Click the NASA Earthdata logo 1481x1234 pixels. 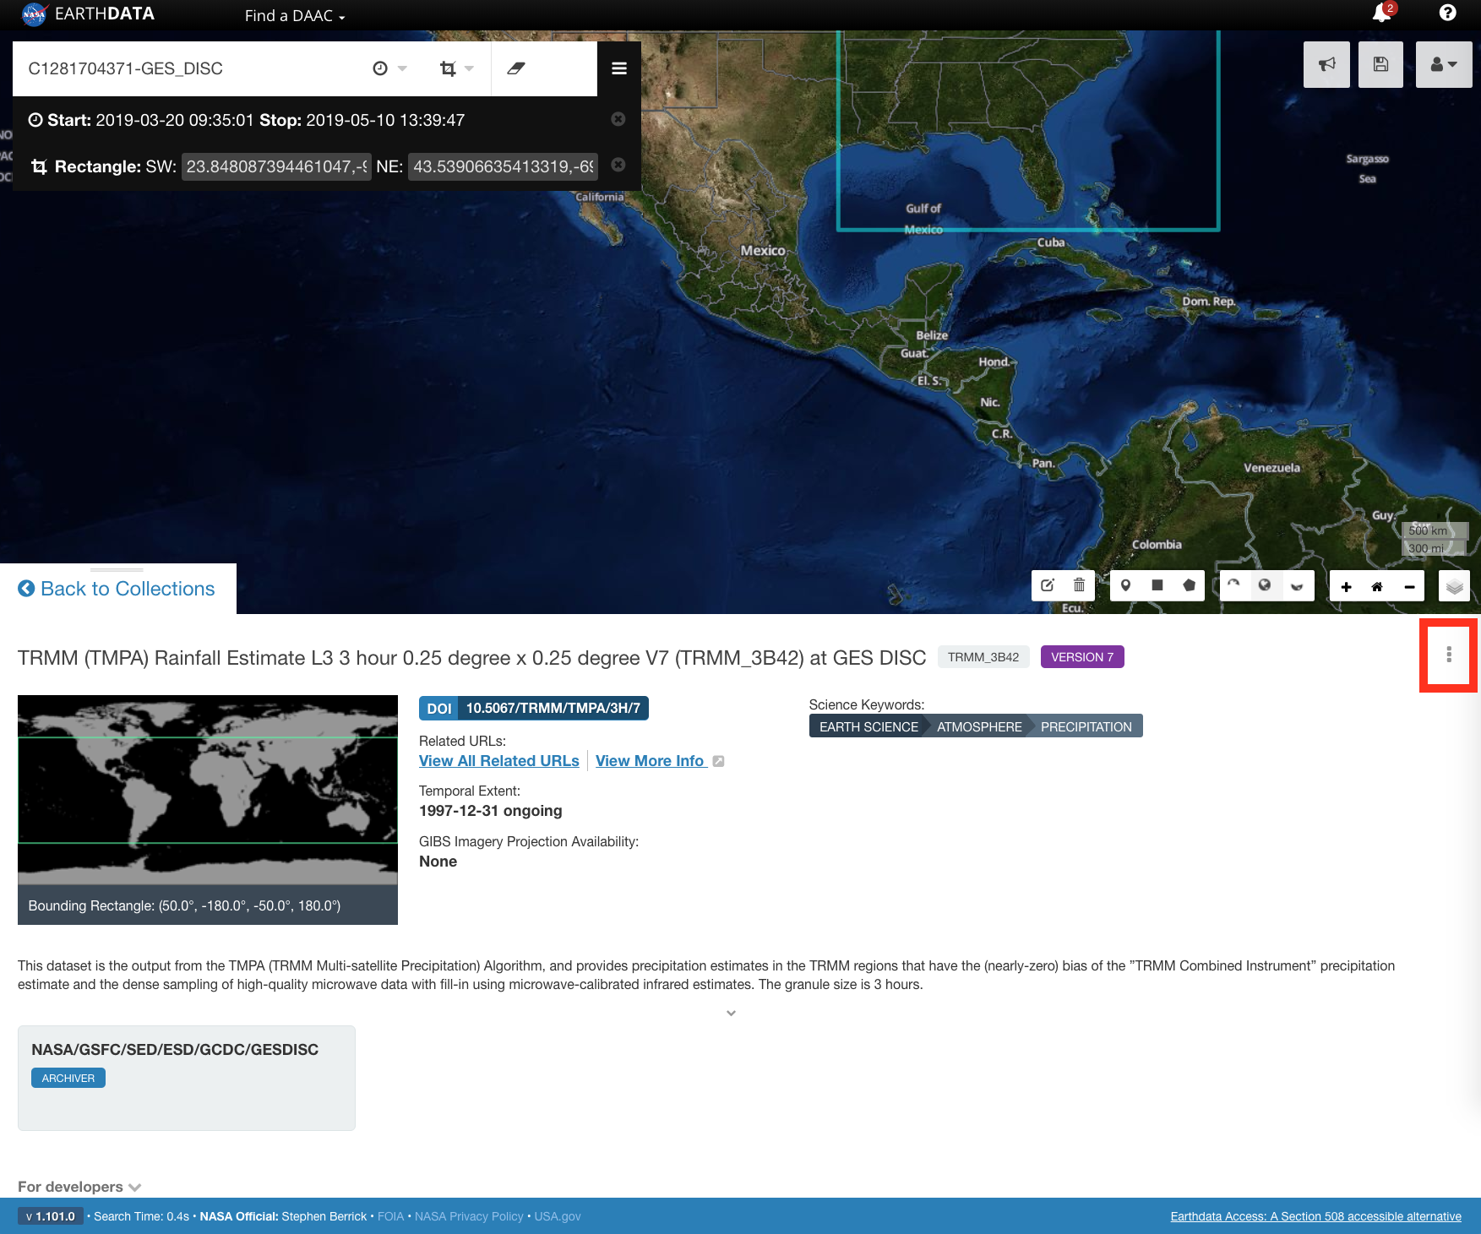[x=88, y=14]
